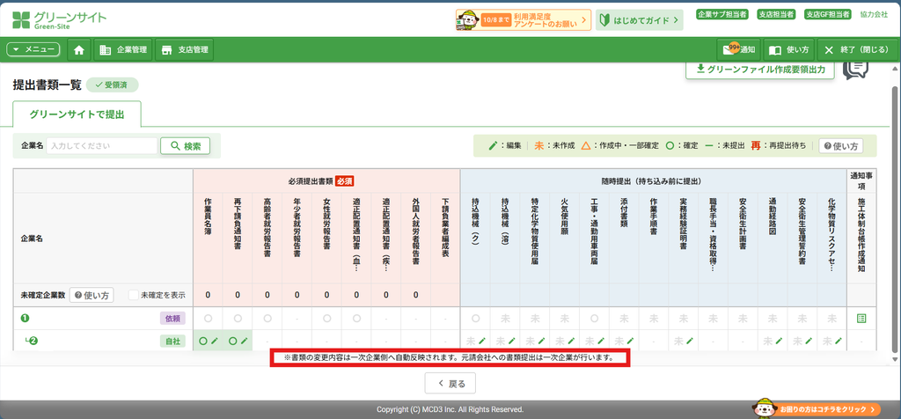
Task: Edit 実務経験証明書 pencil in 自社 row
Action: point(690,341)
